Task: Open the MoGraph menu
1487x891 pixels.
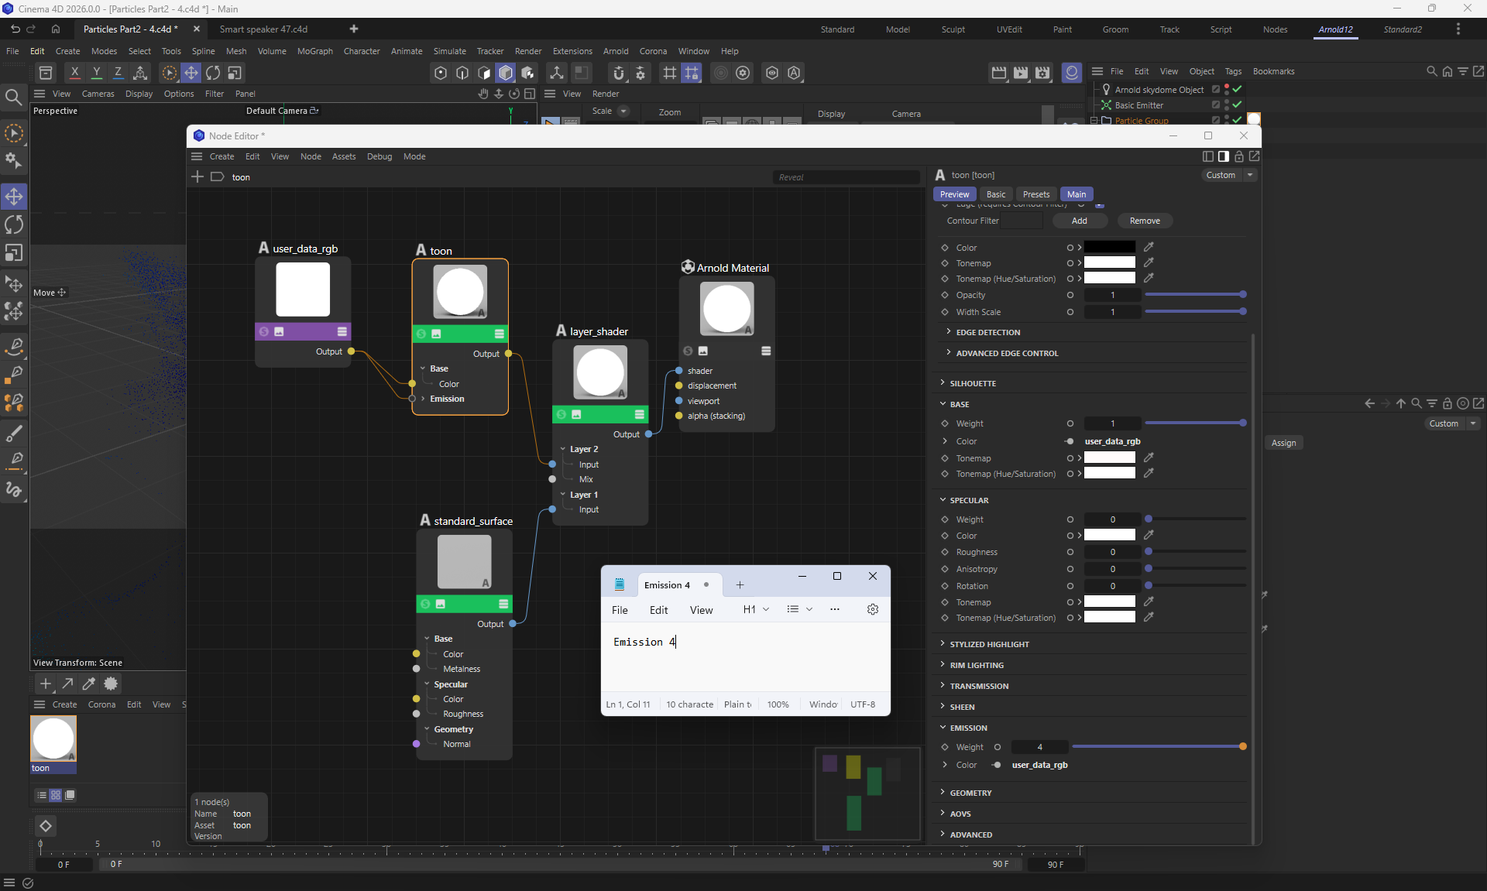Action: (x=314, y=51)
